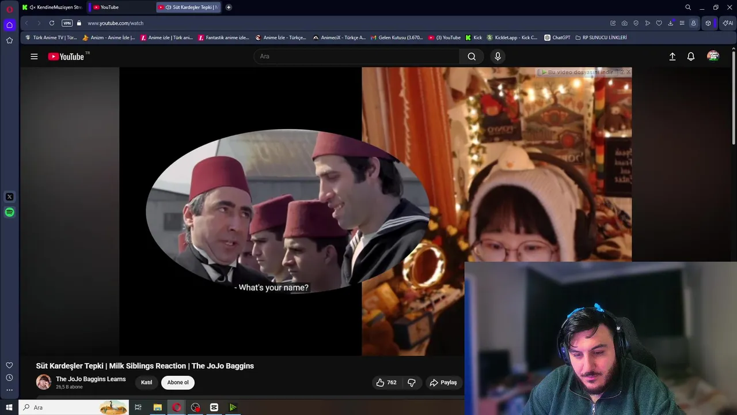Open extensions cube icon
Image resolution: width=737 pixels, height=415 pixels.
click(708, 23)
